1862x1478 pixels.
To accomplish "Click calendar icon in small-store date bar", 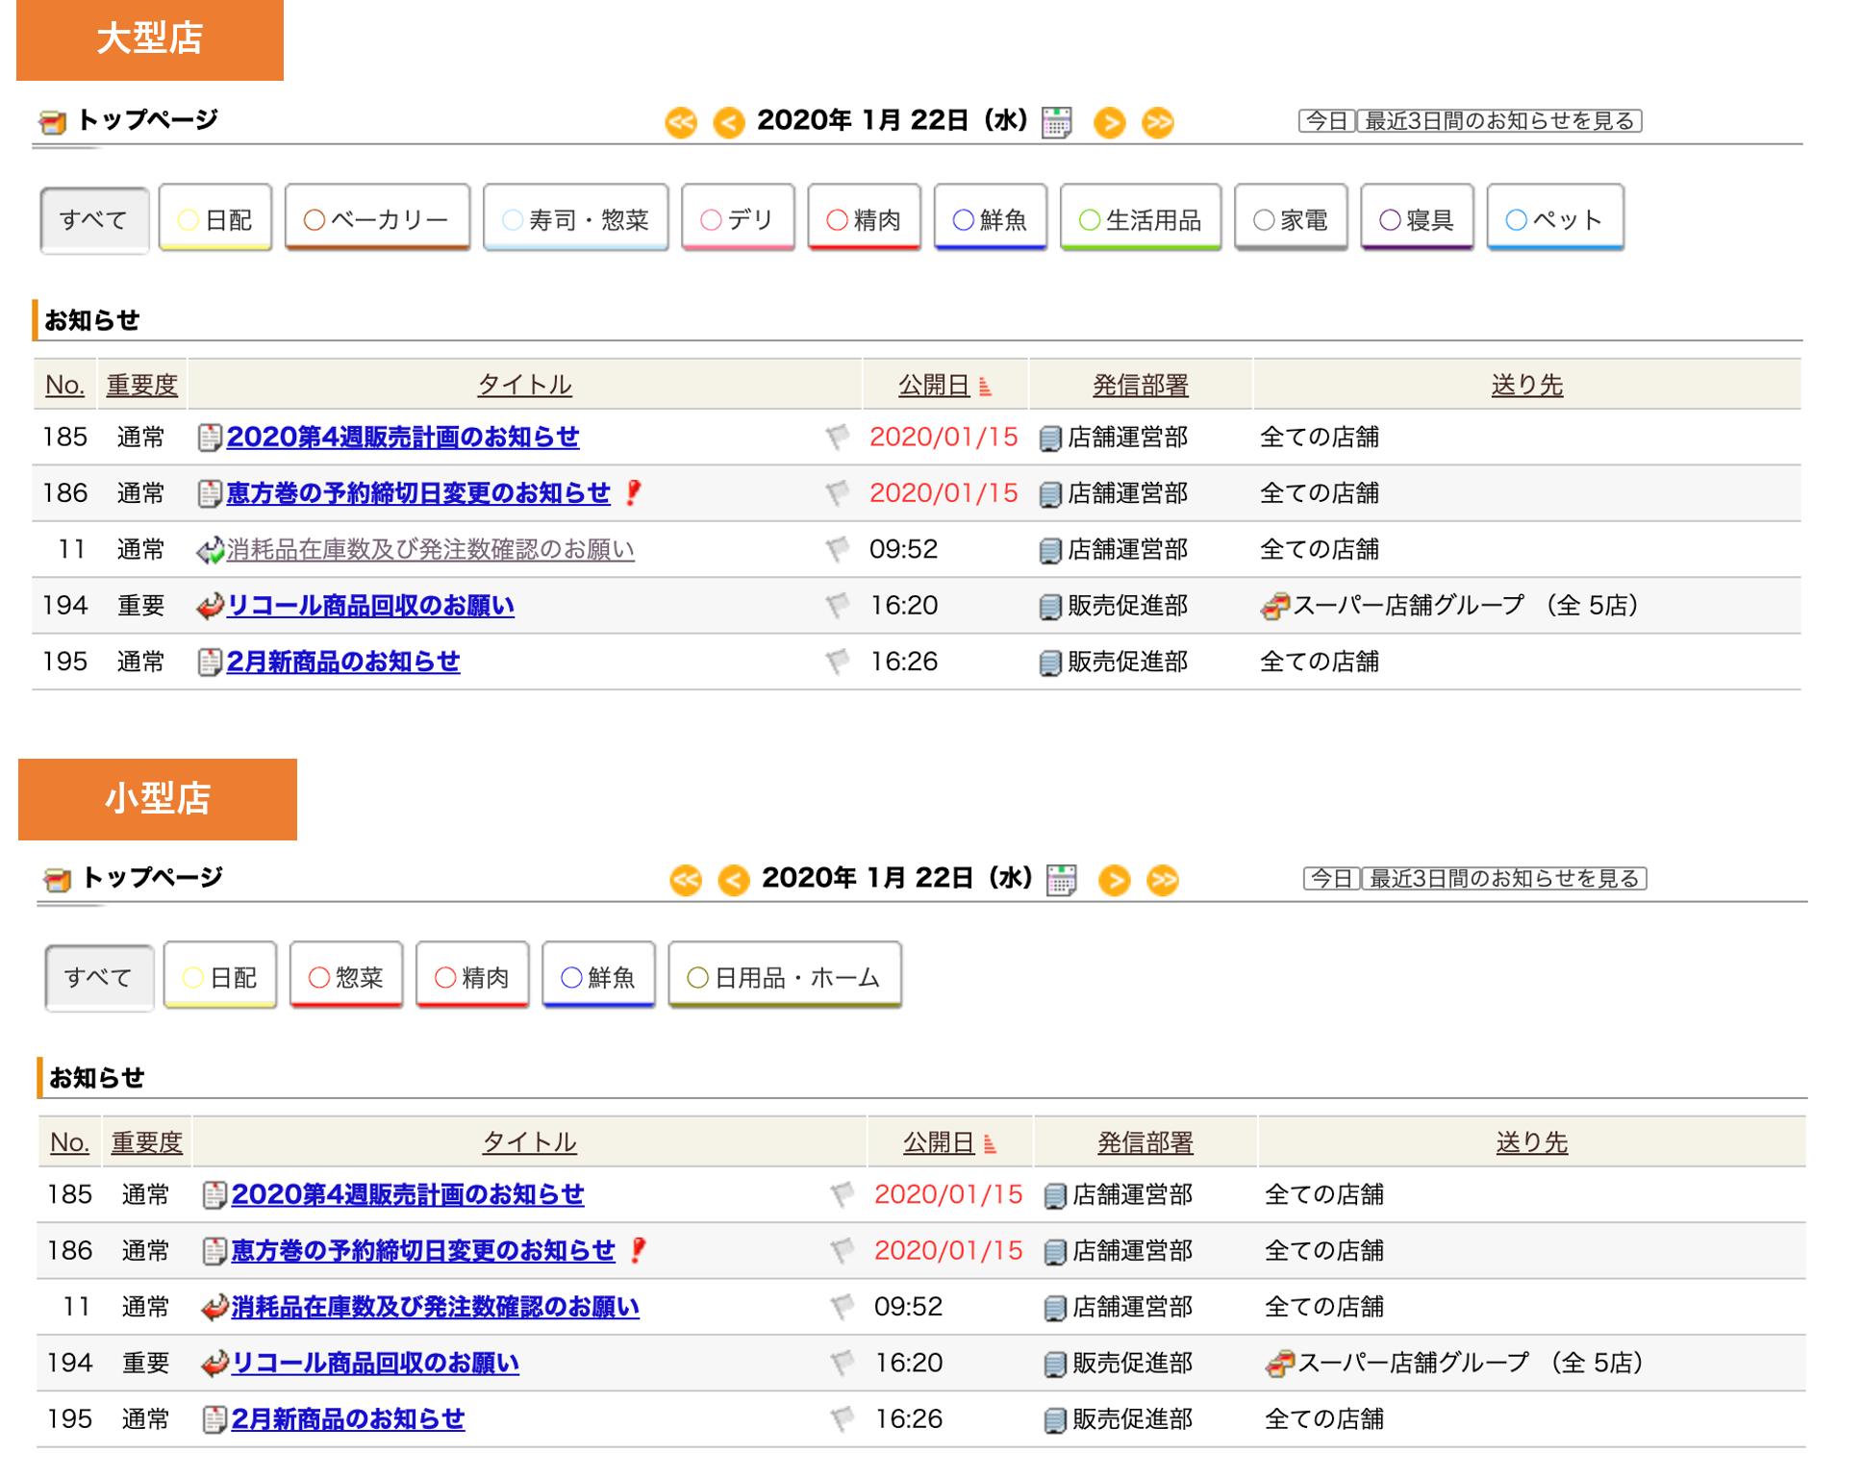I will click(1061, 880).
